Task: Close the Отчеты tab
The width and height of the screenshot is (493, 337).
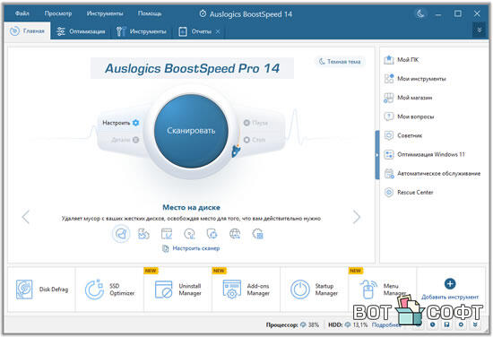Action: (218, 31)
